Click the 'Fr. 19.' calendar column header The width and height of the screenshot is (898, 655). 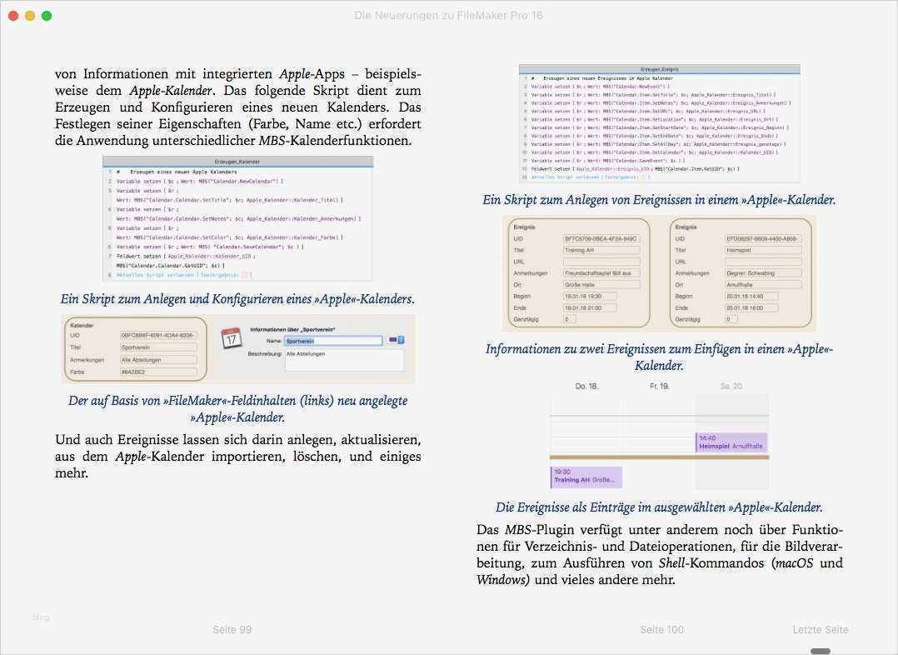click(x=659, y=386)
